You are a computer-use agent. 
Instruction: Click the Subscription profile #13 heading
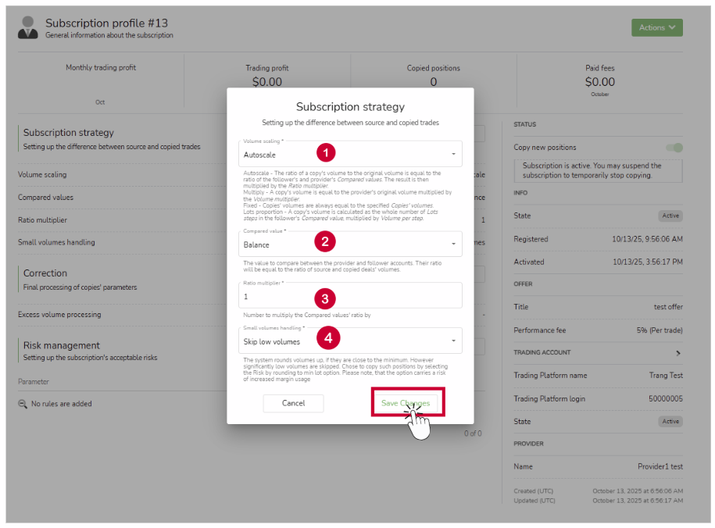(x=106, y=23)
